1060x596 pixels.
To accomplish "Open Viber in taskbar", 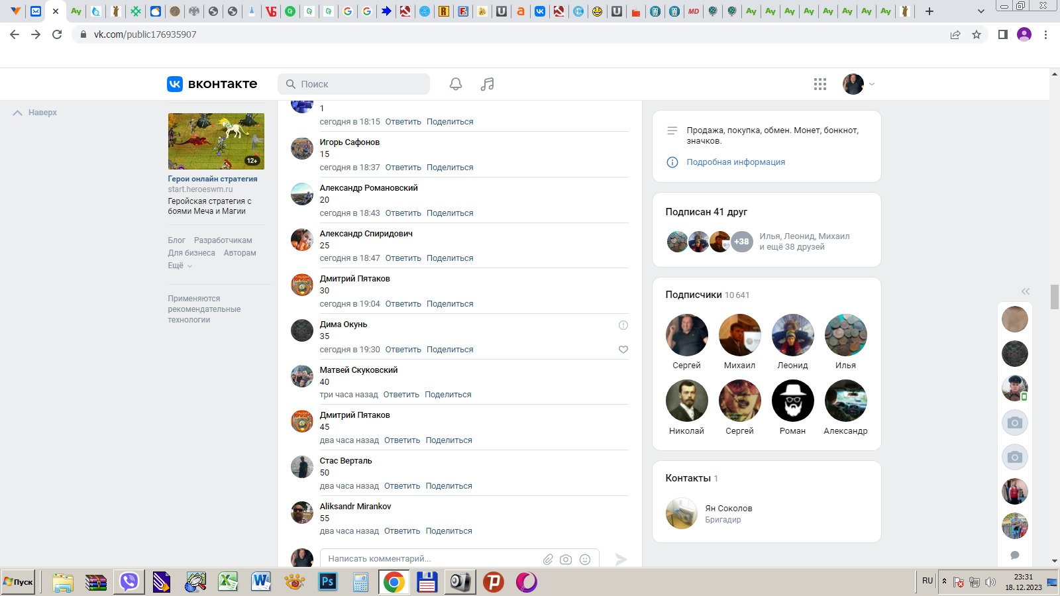I will [129, 582].
